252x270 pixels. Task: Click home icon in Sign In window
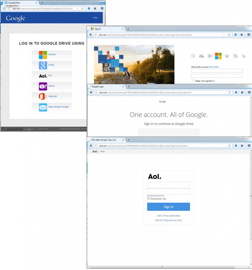(x=242, y=35)
